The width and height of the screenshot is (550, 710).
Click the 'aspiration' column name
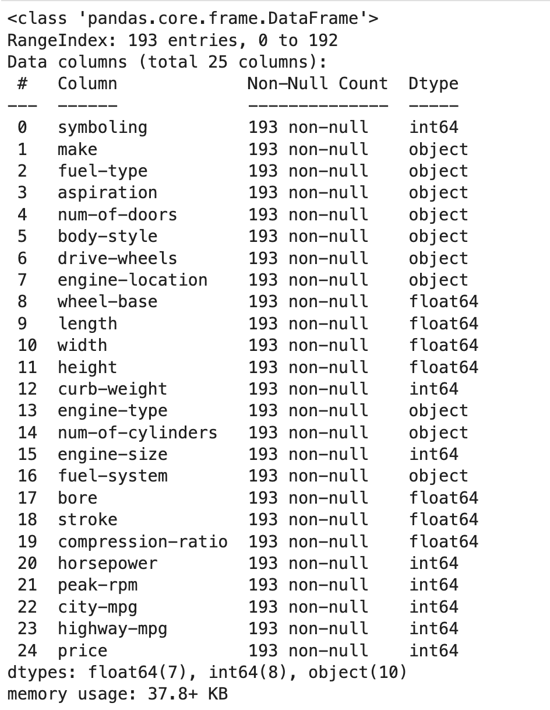[x=107, y=193]
